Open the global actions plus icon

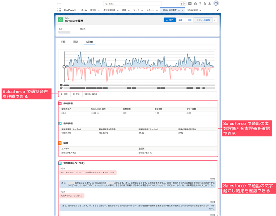pos(190,4)
